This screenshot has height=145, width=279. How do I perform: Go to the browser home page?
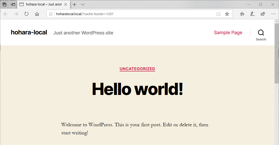click(x=37, y=14)
